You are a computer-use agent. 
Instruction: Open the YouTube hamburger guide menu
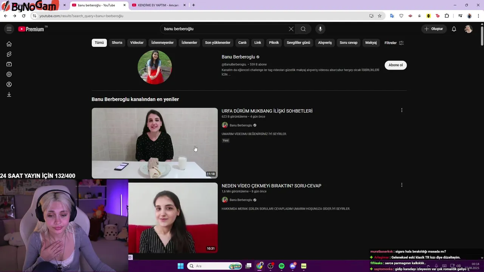[x=9, y=29]
